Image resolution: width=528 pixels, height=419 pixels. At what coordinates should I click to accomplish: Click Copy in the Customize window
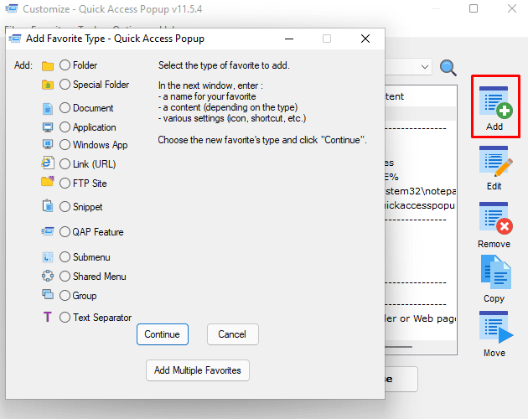(x=494, y=279)
